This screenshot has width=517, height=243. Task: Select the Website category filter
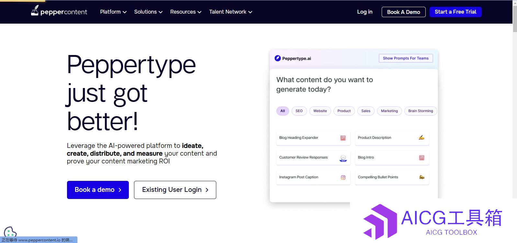point(320,111)
